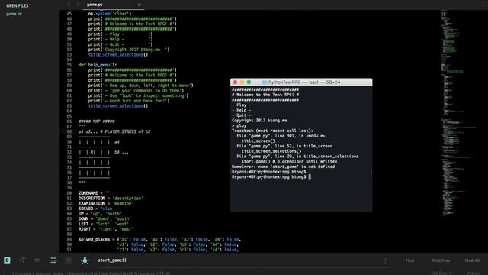Screen dimensions: 488x275
Task: Click 'def help_menu():' code line
Action: tap(98, 65)
